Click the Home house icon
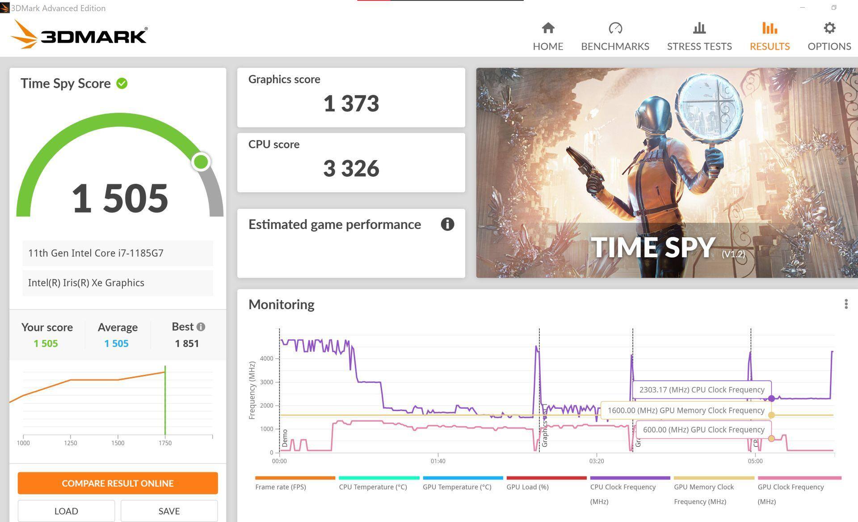This screenshot has height=522, width=858. (x=548, y=29)
